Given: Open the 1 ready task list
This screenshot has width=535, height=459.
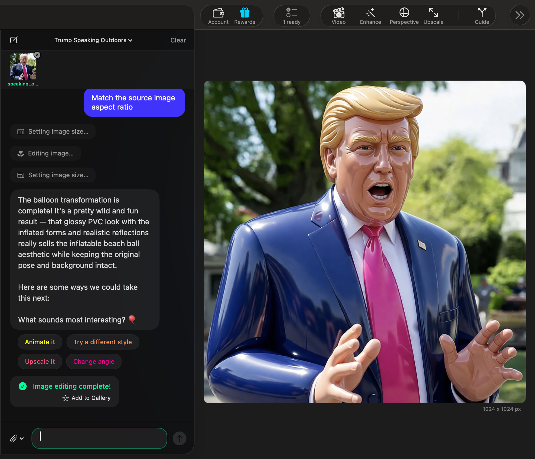Looking at the screenshot, I should [292, 16].
